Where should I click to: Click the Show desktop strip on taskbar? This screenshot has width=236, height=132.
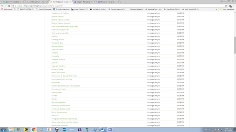click(x=235, y=129)
